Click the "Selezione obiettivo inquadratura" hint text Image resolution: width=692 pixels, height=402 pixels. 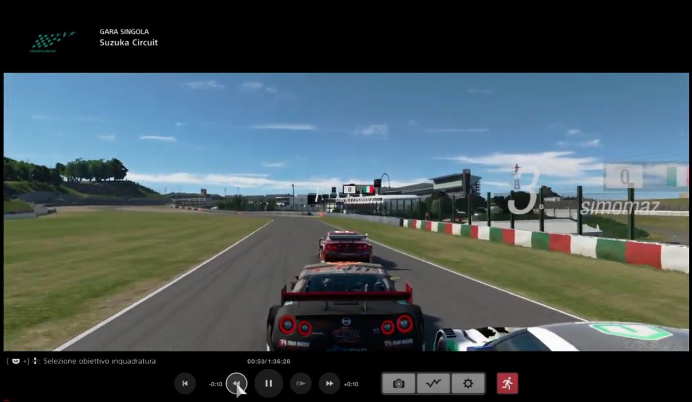click(100, 361)
